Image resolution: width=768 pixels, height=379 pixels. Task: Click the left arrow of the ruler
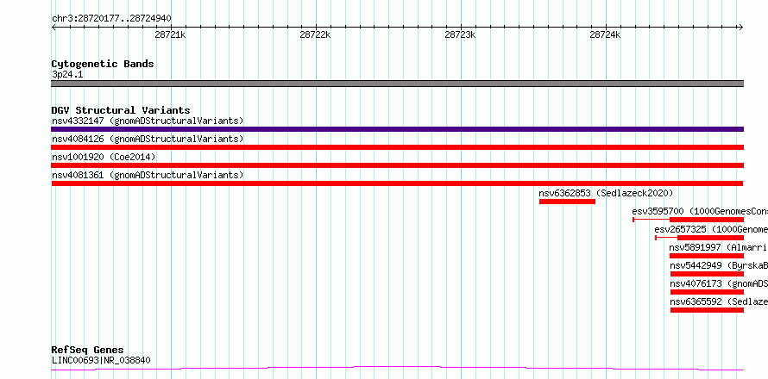point(54,28)
